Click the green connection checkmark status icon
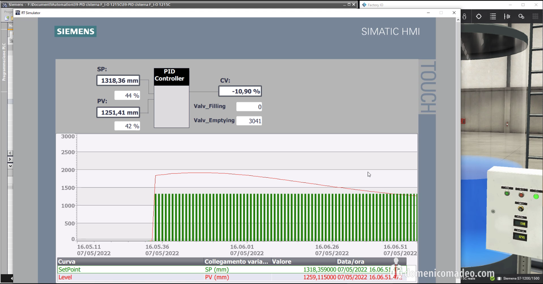The height and width of the screenshot is (284, 543). (492, 279)
